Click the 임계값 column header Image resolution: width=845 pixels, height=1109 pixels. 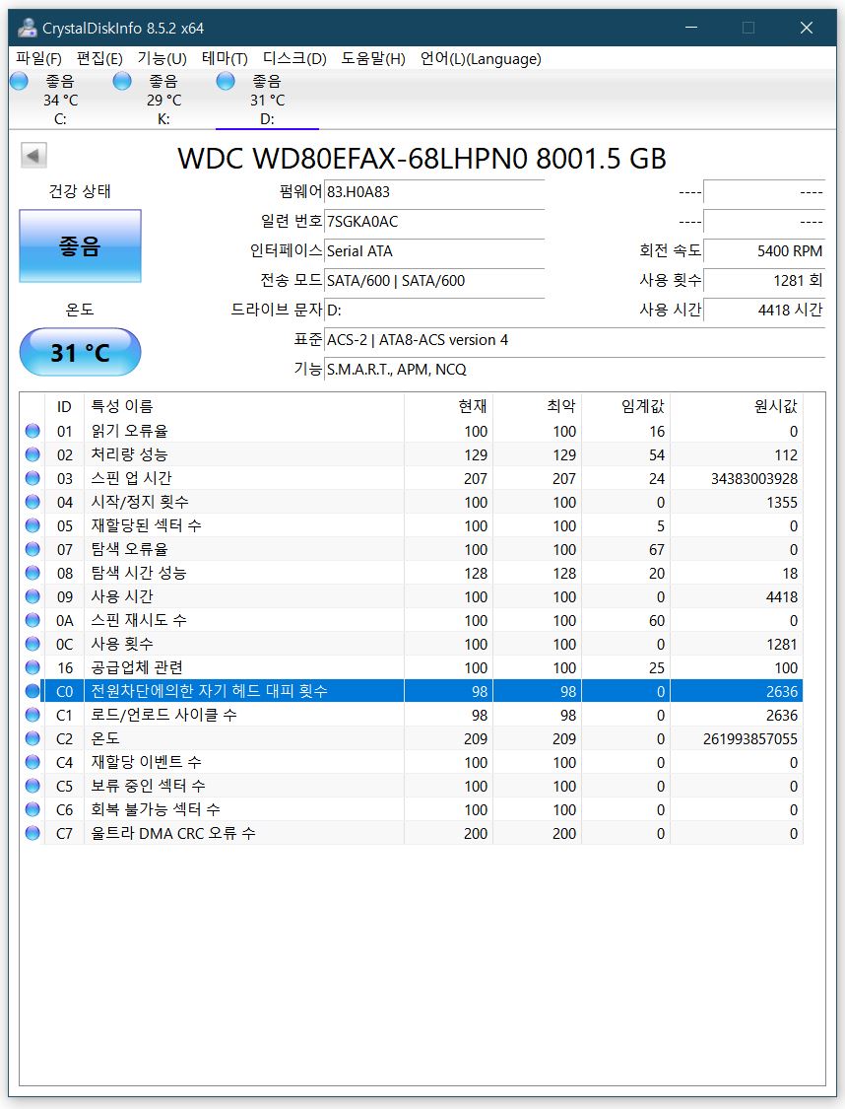click(625, 407)
